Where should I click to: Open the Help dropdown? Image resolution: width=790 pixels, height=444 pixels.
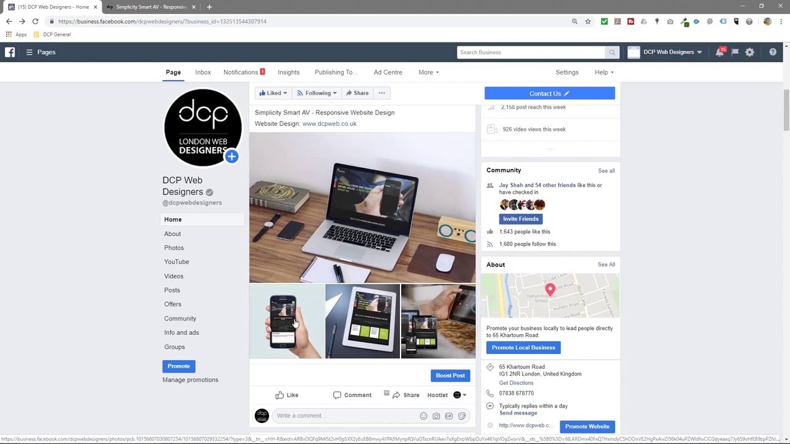[604, 73]
